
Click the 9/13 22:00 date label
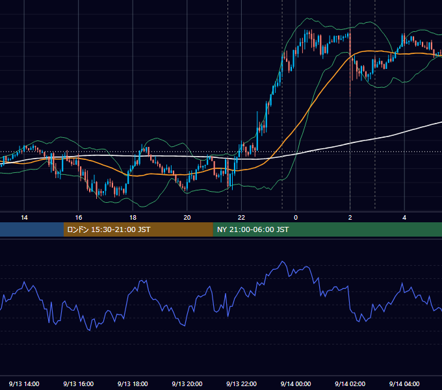click(242, 383)
